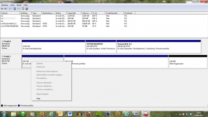Open Outlook from the taskbar
Viewport: 208px width, 117px height.
[x=61, y=114]
